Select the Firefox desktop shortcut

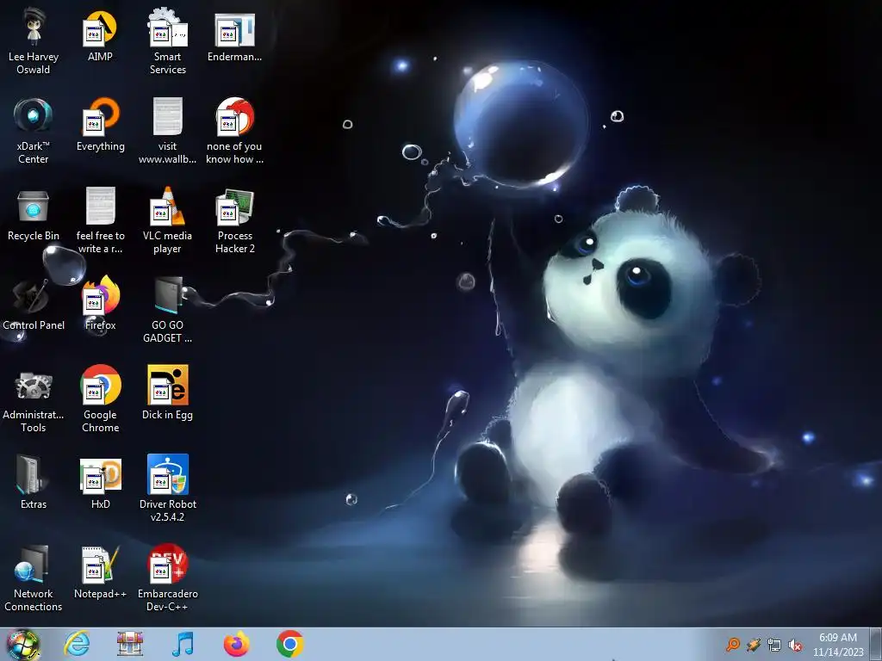point(100,304)
